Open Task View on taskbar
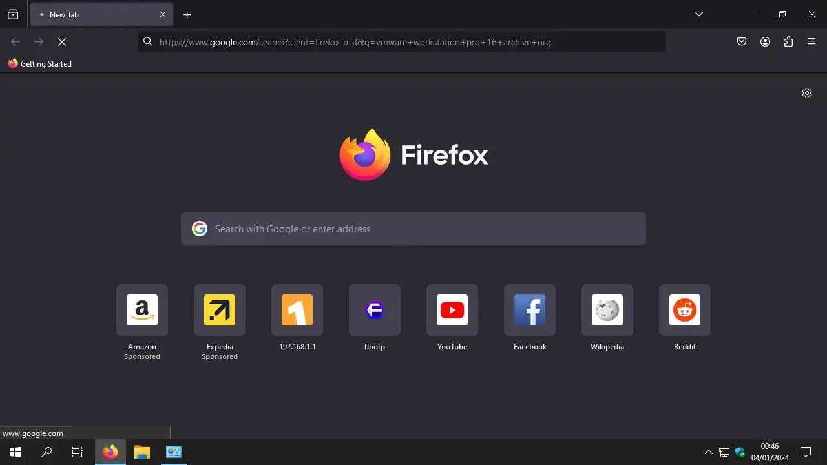The height and width of the screenshot is (465, 827). point(78,452)
